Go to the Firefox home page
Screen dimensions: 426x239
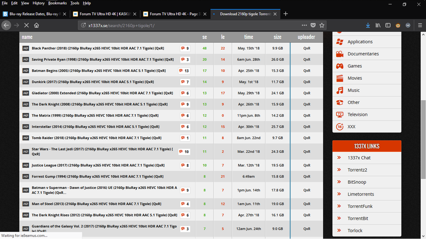(x=37, y=25)
